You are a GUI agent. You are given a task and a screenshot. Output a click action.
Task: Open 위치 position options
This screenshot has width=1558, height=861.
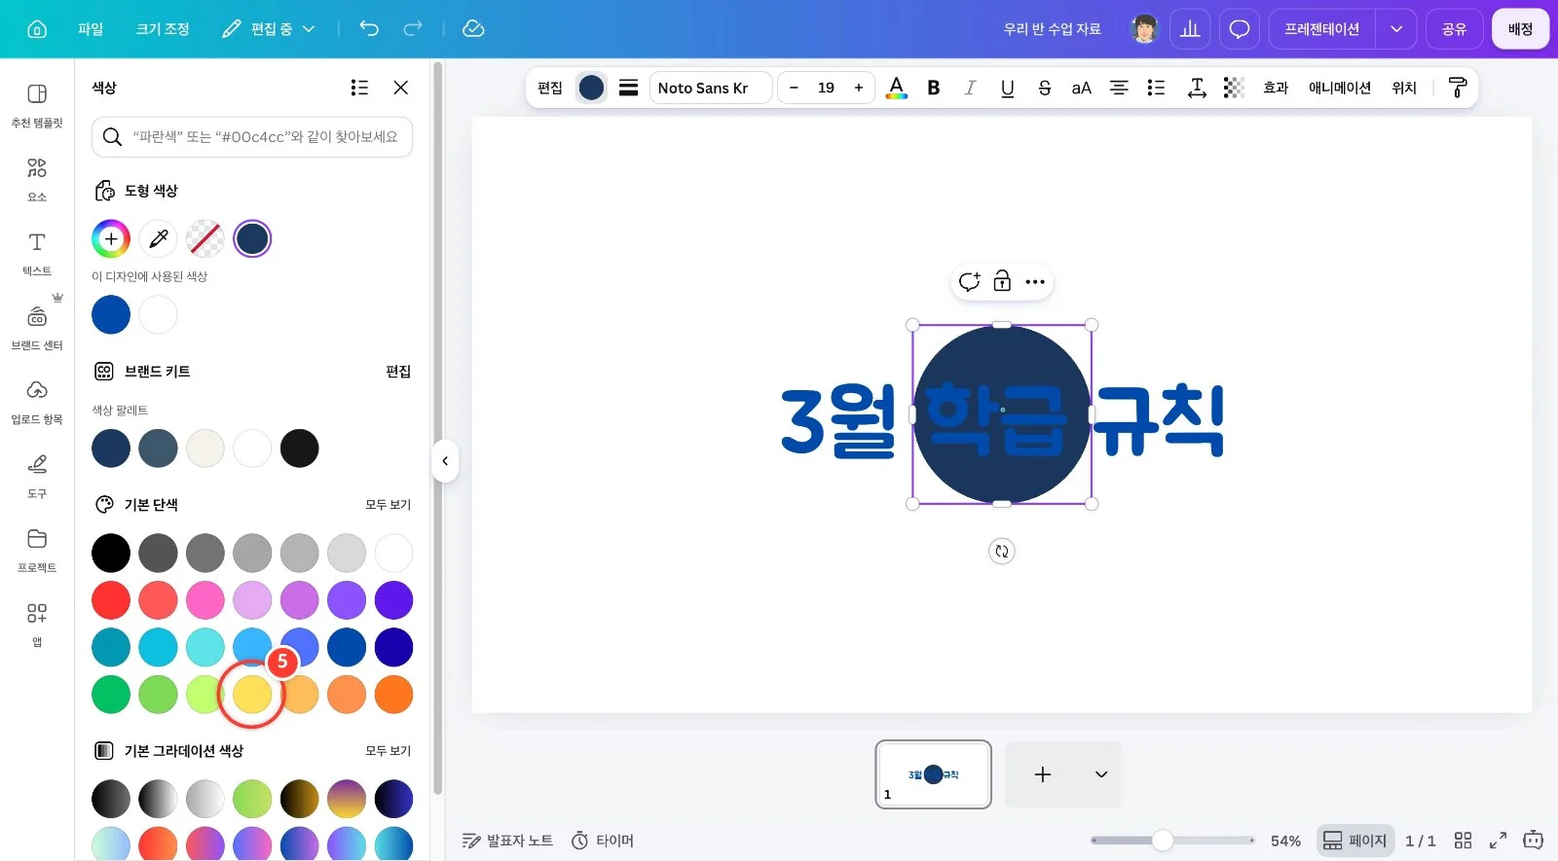tap(1404, 88)
